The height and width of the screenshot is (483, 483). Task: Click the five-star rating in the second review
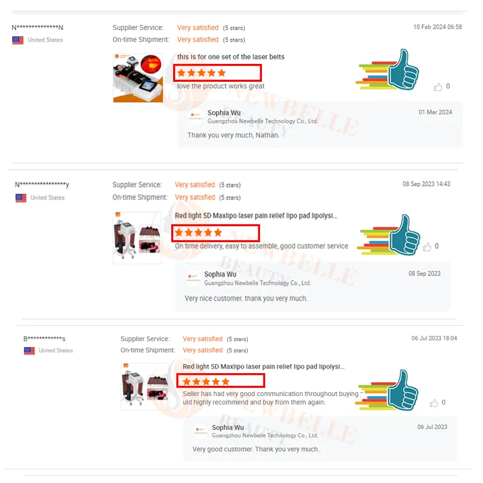coord(198,233)
